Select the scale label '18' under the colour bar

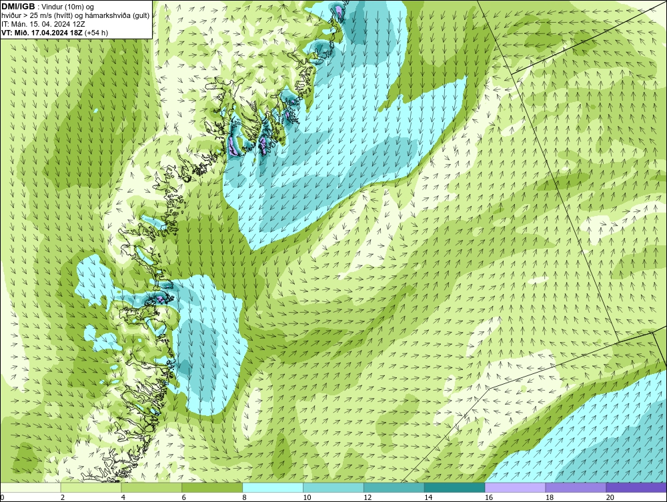pos(550,497)
